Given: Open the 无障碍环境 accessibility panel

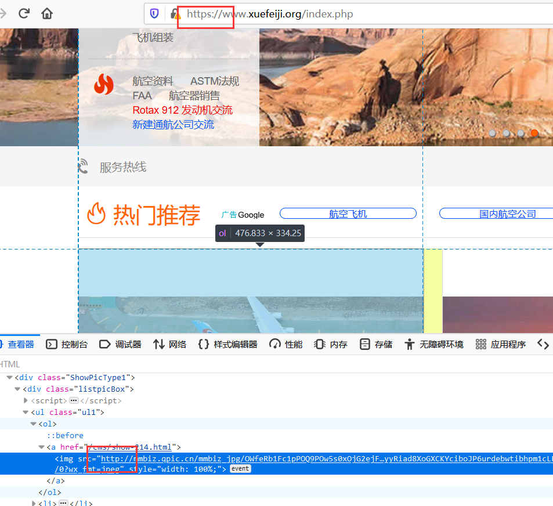Looking at the screenshot, I should (434, 344).
